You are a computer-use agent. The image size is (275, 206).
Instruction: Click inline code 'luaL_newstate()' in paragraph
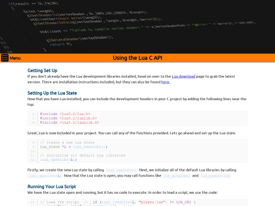[x=121, y=170]
